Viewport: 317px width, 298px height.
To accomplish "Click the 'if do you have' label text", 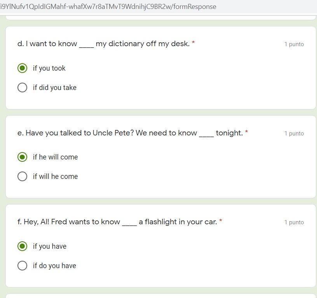I will [x=54, y=266].
